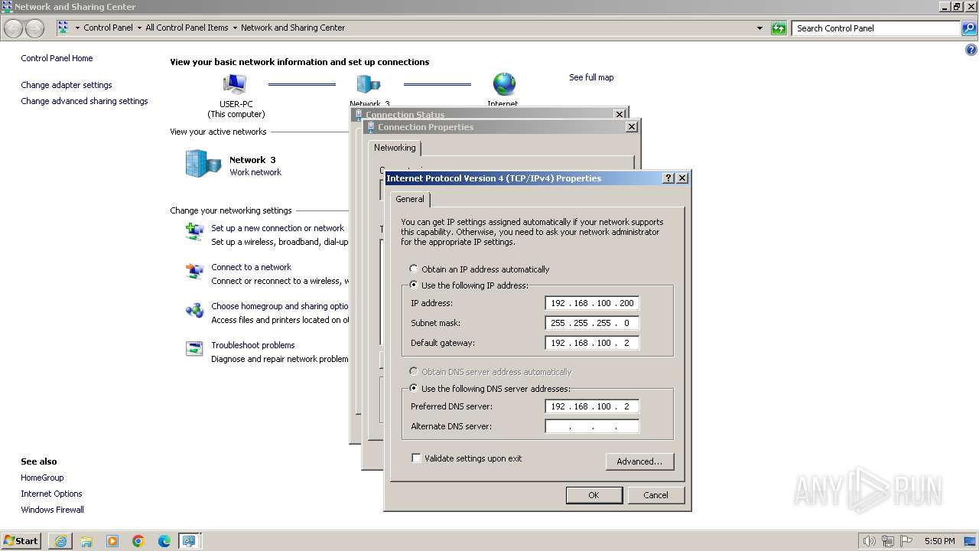Click OK in the IPv4 Properties dialog
This screenshot has height=551, width=979.
(x=594, y=495)
